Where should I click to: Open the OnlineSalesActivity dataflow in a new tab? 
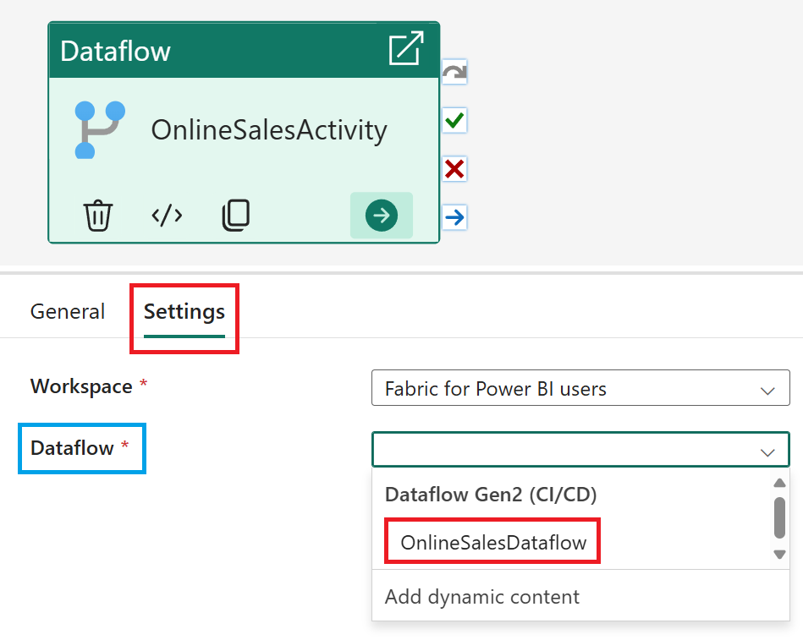coord(407,49)
